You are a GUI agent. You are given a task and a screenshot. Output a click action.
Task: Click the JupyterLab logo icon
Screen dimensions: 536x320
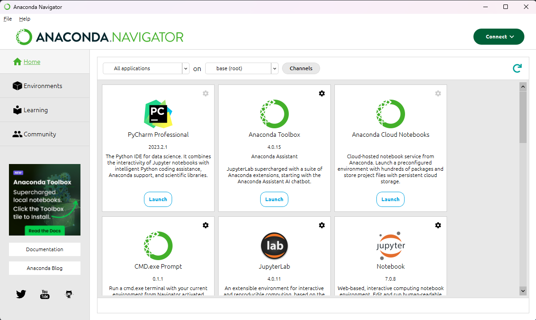tap(274, 246)
